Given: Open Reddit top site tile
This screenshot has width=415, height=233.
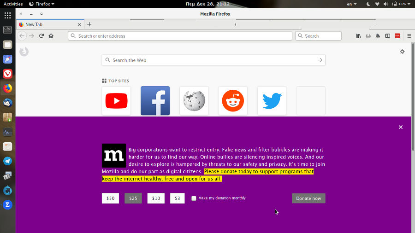Looking at the screenshot, I should pyautogui.click(x=233, y=101).
